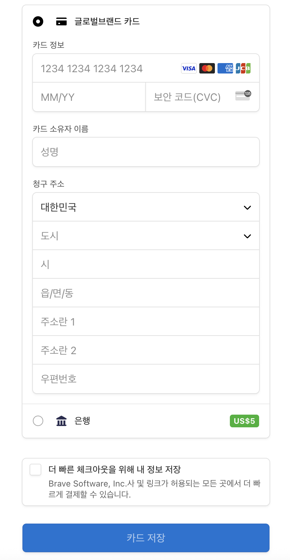Screen dimensions: 290x560
Task: Click the American Express logo
Action: [x=225, y=68]
